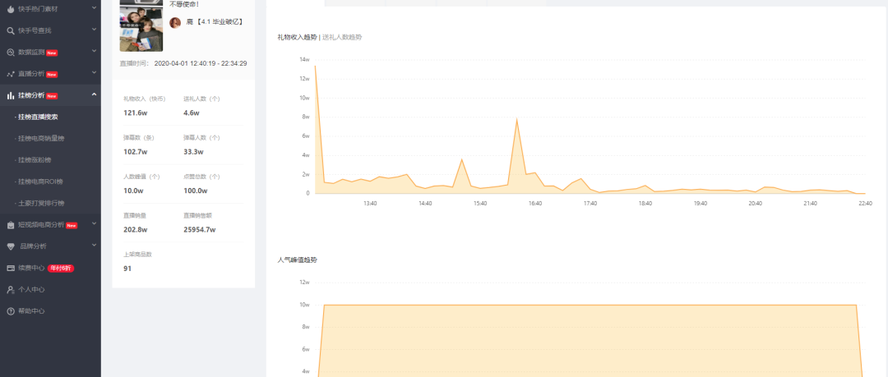This screenshot has width=888, height=377.
Task: Click the magnifier icon beside 快手号查找
Action: click(x=11, y=30)
